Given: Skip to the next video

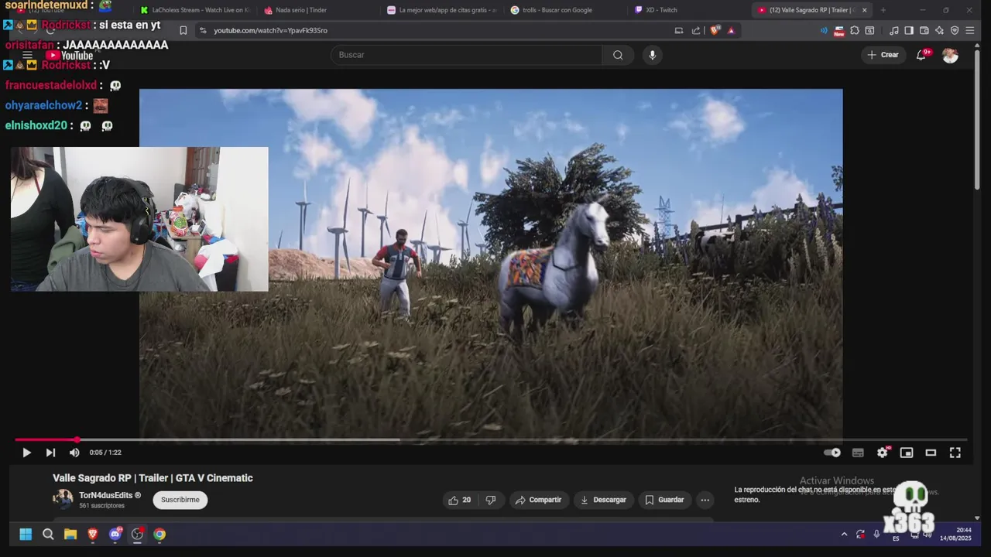Looking at the screenshot, I should (x=50, y=453).
